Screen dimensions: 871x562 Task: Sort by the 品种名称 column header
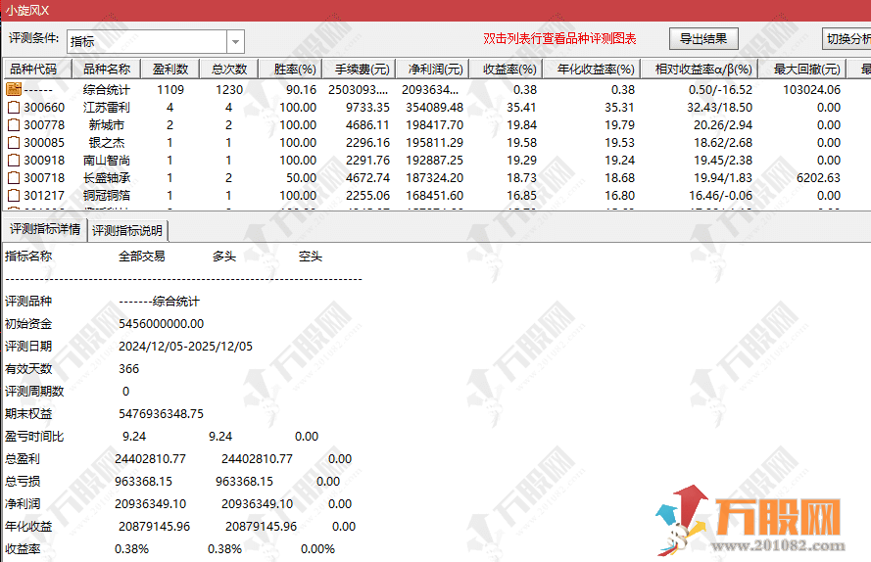(107, 70)
